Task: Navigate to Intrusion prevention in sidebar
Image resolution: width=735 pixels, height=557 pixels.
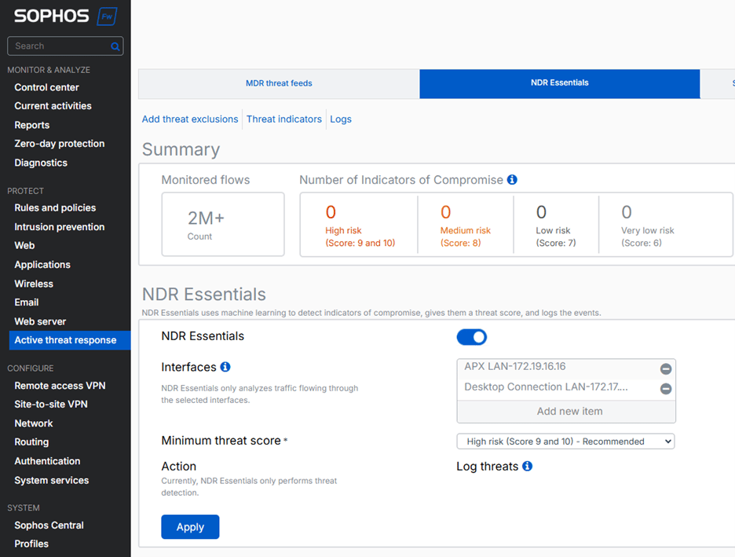Action: 57,226
